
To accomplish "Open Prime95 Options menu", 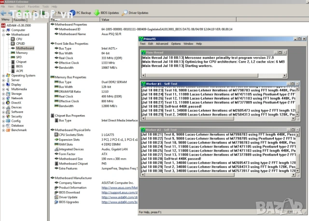I will 176,44.
